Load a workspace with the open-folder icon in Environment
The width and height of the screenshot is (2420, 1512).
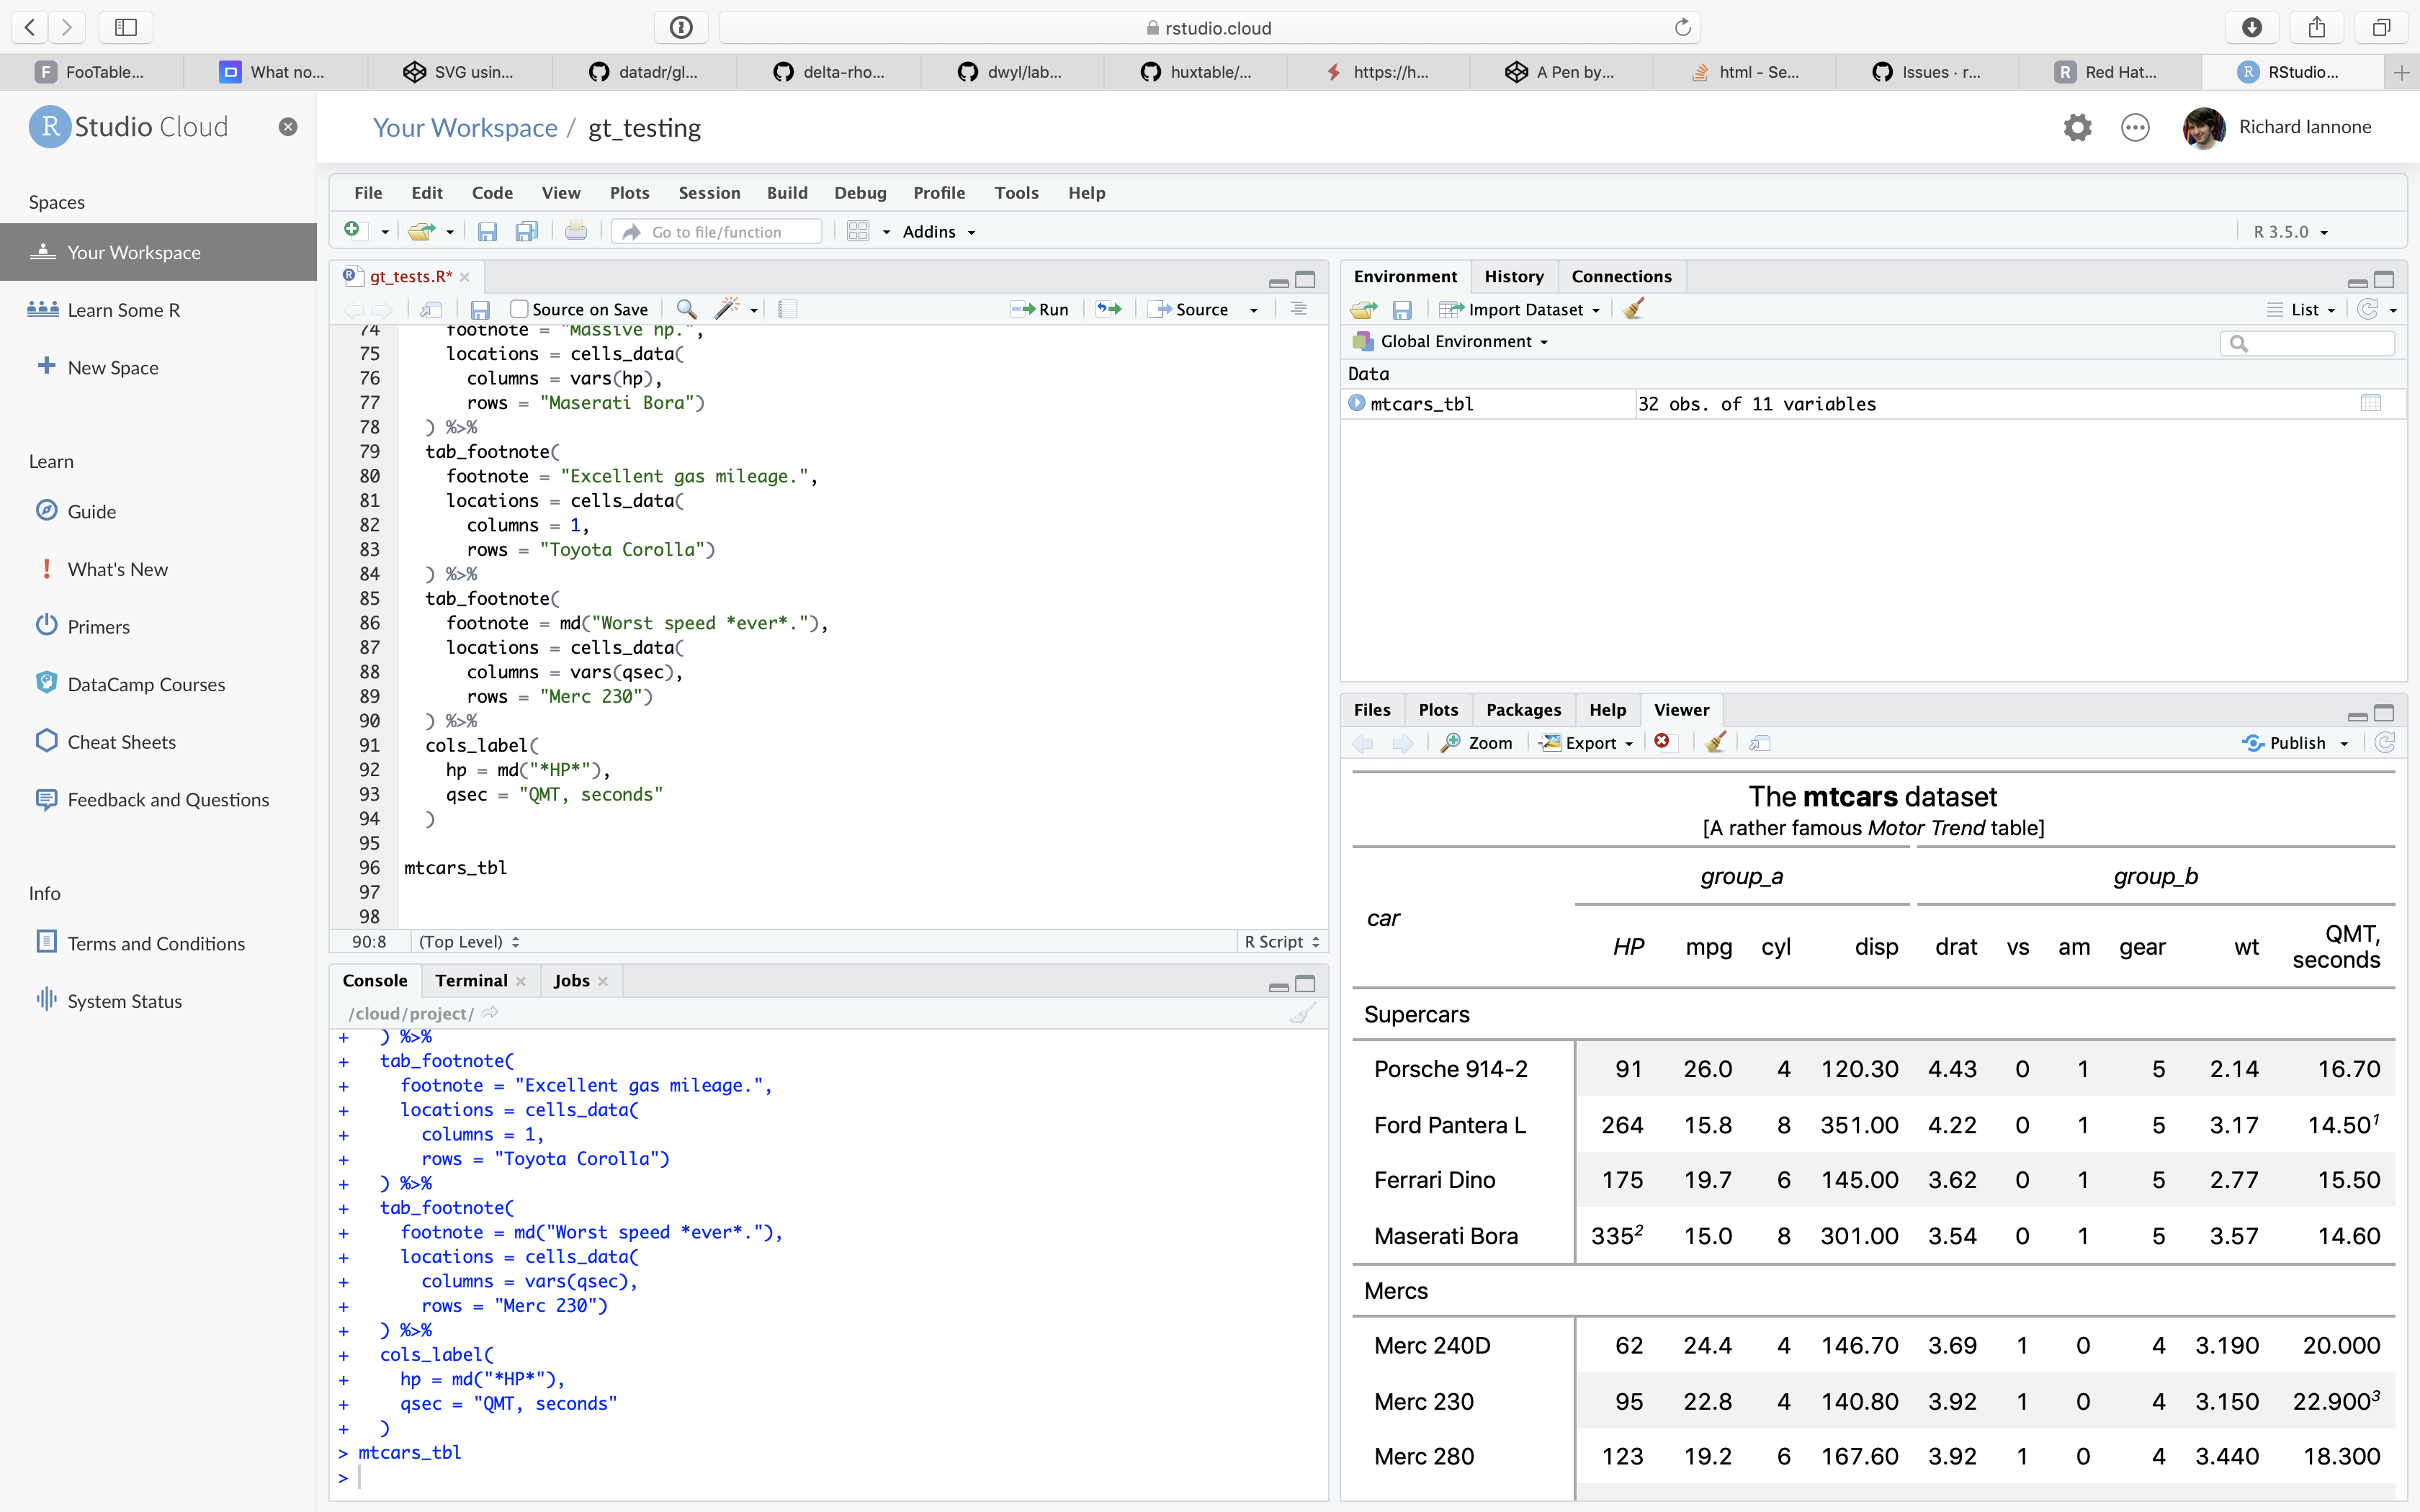point(1362,309)
